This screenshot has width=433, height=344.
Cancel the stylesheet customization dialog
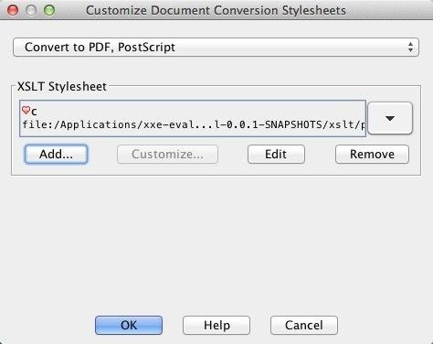click(x=304, y=325)
